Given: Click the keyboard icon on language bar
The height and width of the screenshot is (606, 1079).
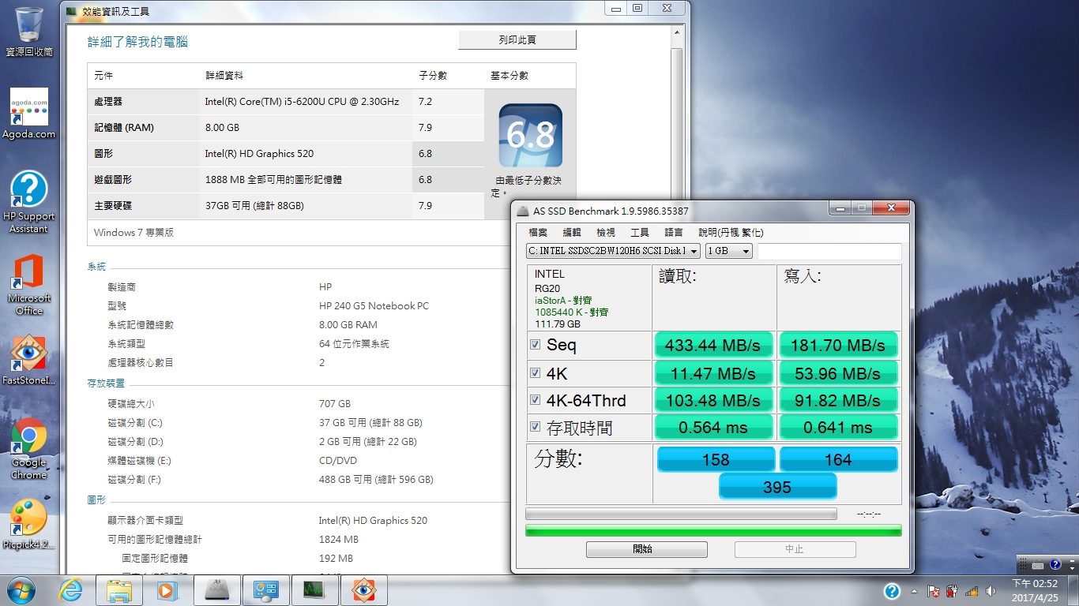Looking at the screenshot, I should click(x=1038, y=565).
